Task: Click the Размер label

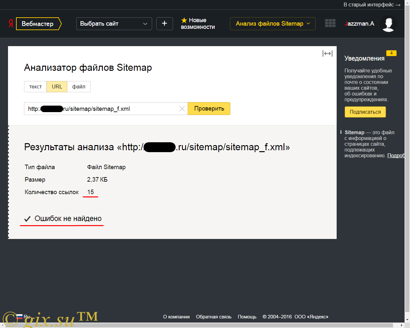Action: 35,180
